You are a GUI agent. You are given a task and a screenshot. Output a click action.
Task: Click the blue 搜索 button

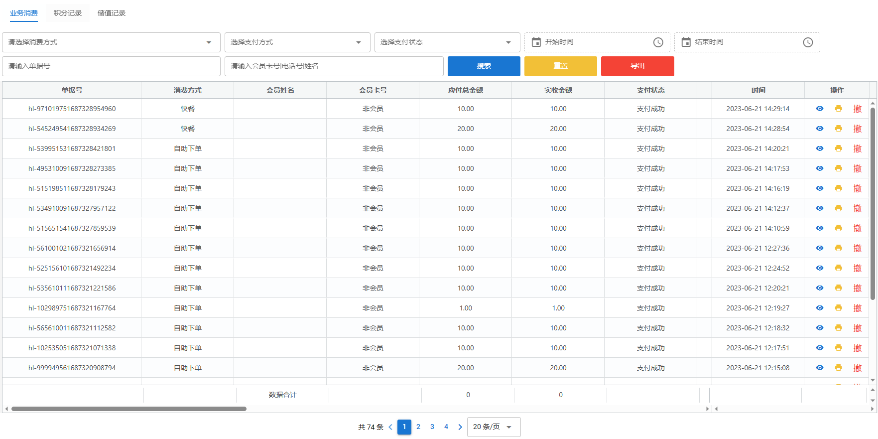(484, 66)
